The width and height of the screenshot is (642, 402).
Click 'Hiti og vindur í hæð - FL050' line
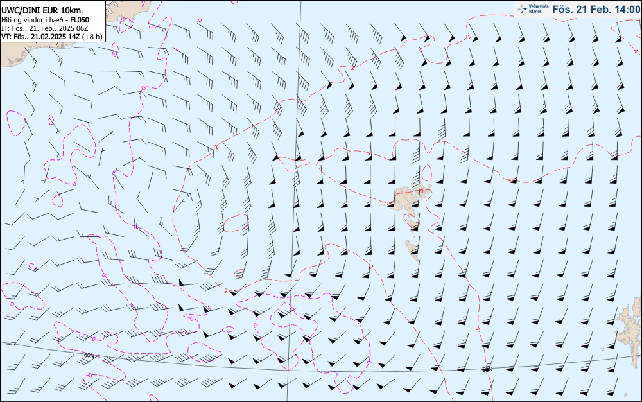pos(45,20)
